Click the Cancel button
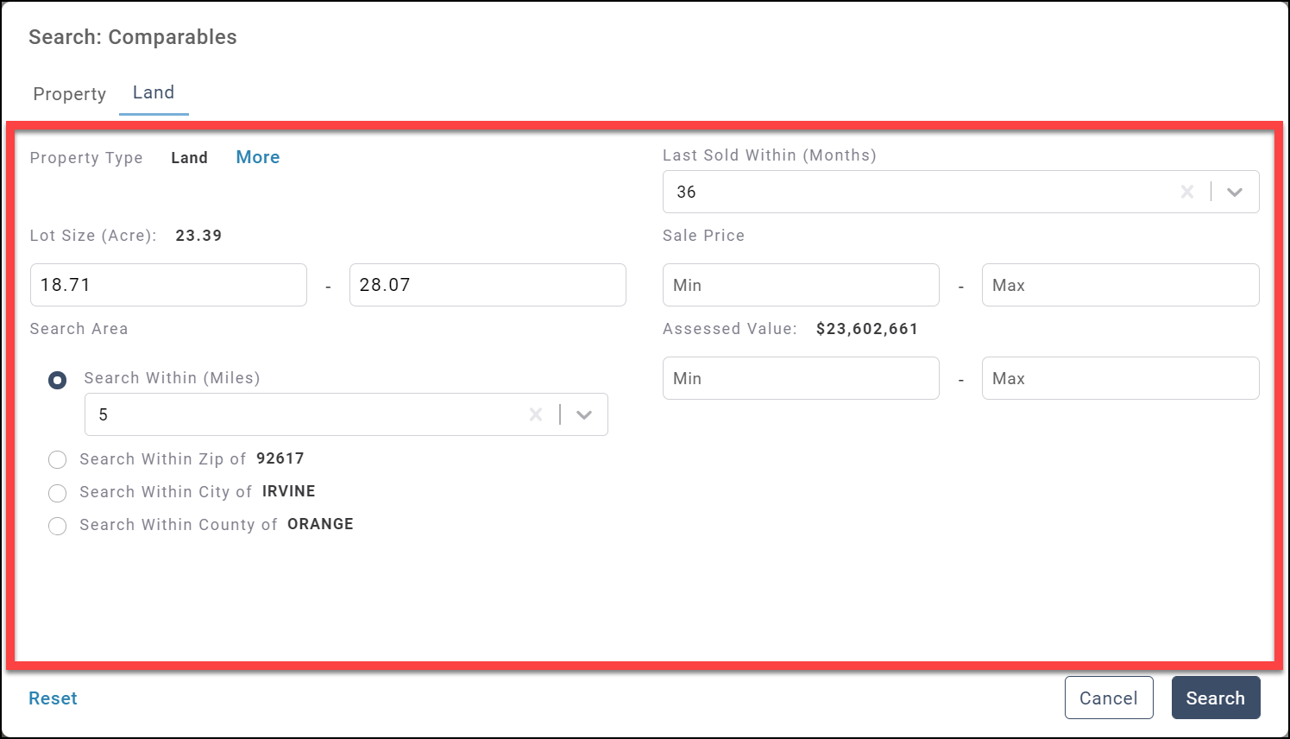Viewport: 1290px width, 739px height. pyautogui.click(x=1108, y=698)
